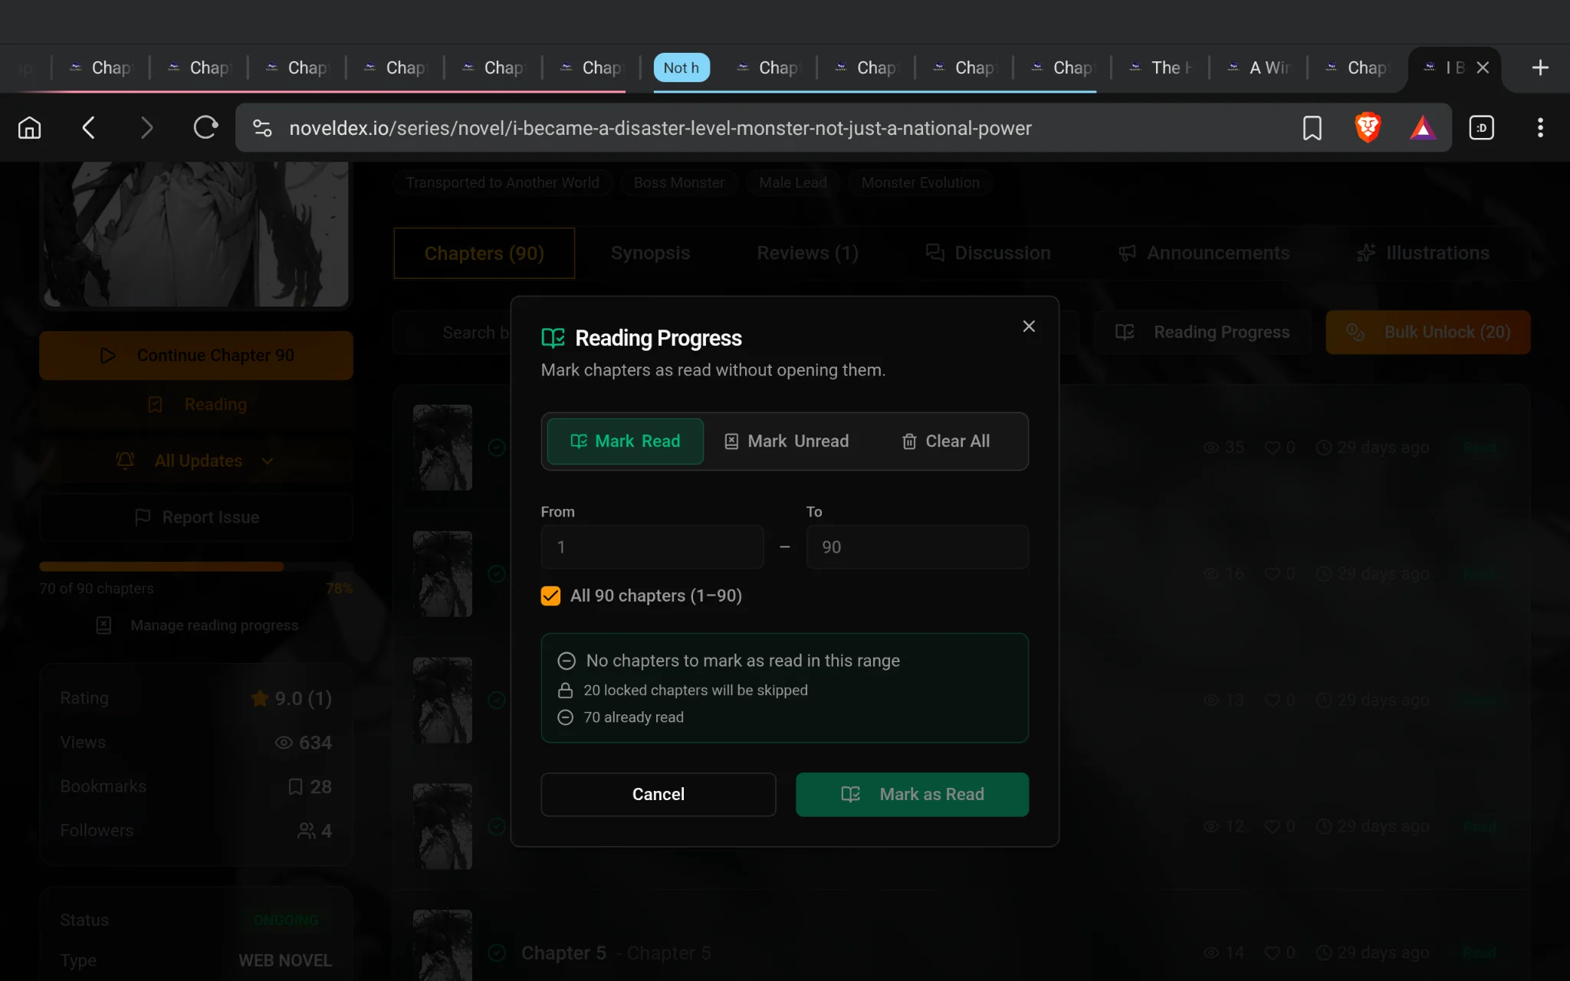Click the ONGOING status label

[286, 920]
